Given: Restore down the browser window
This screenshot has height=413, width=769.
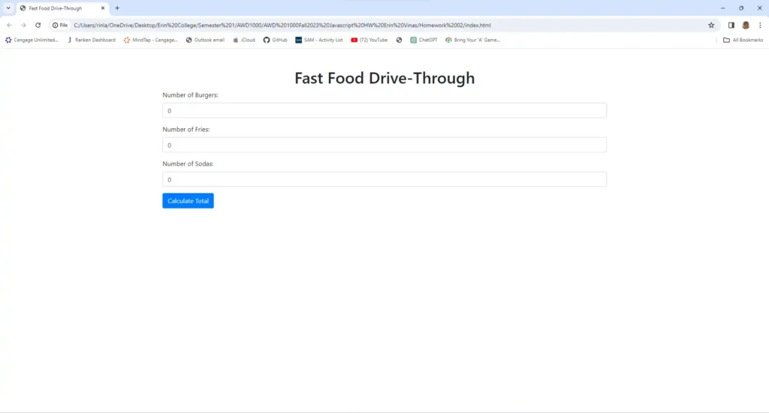Looking at the screenshot, I should (741, 8).
